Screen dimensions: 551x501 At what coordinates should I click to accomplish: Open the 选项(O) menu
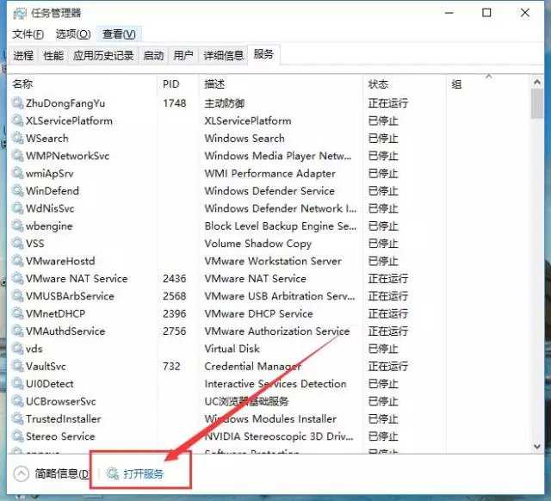point(72,34)
